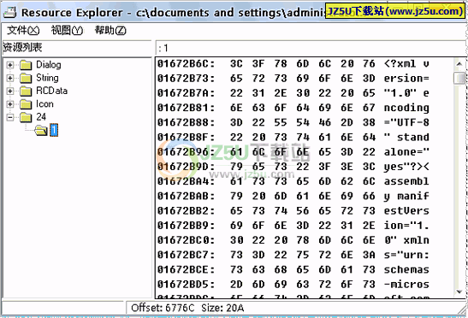Click address 01672BD5 in hex view
Image resolution: width=468 pixels, height=318 pixels.
pyautogui.click(x=186, y=285)
